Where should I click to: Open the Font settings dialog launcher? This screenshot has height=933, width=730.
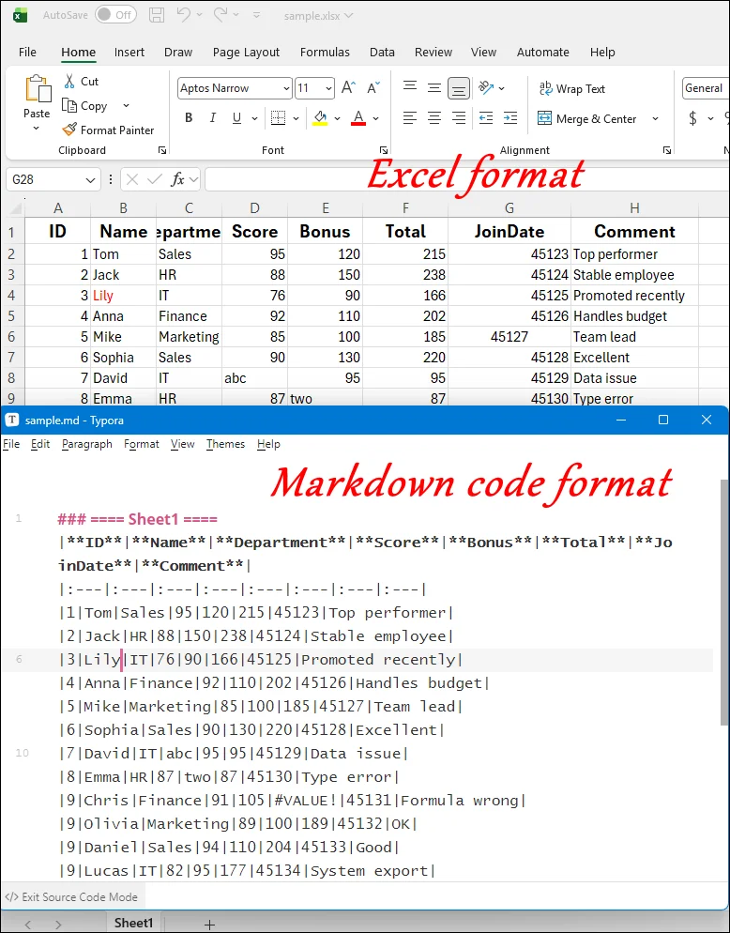click(384, 150)
